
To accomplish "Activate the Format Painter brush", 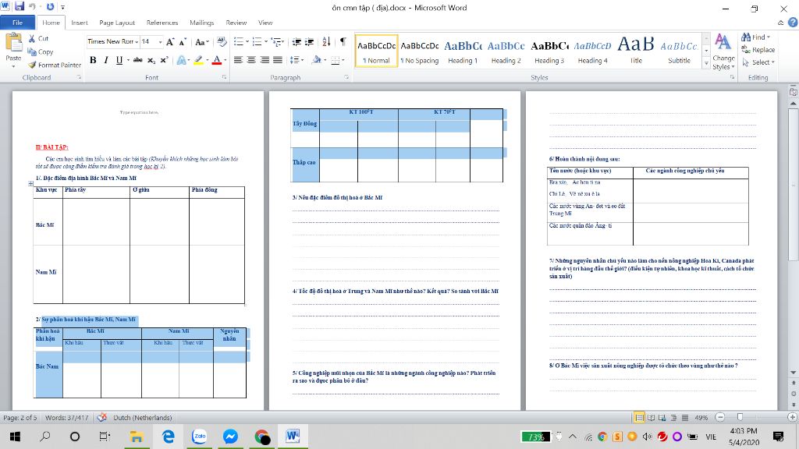I will pos(31,65).
